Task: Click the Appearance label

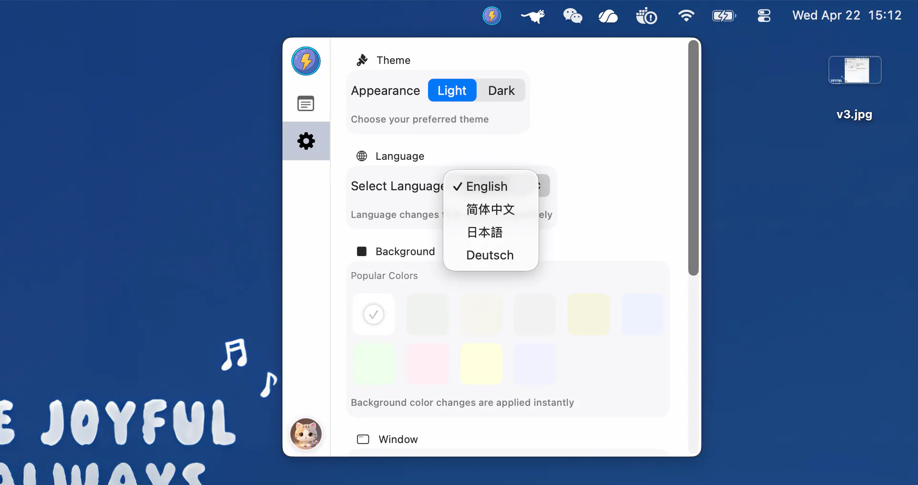Action: tap(386, 91)
